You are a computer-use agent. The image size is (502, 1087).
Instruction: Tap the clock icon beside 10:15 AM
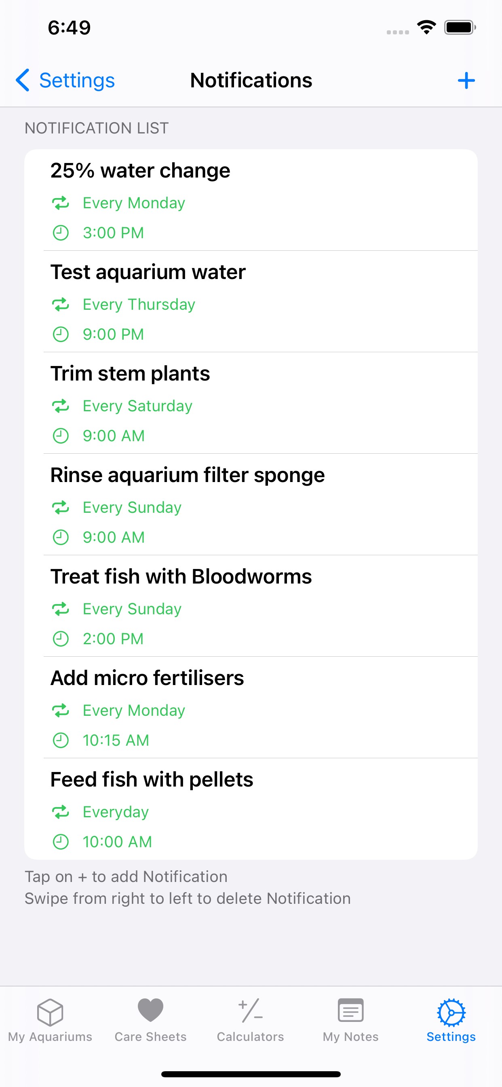(x=61, y=740)
